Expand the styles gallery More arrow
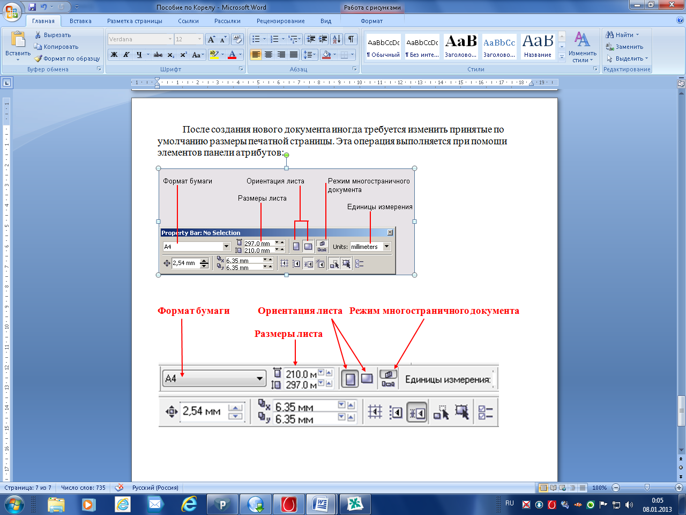Viewport: 686px width, 515px height. point(562,57)
